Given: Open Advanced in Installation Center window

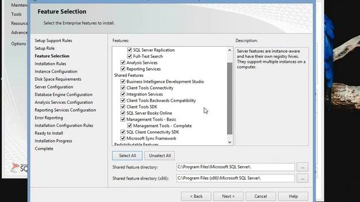Looking at the screenshot, I should point(19,33).
